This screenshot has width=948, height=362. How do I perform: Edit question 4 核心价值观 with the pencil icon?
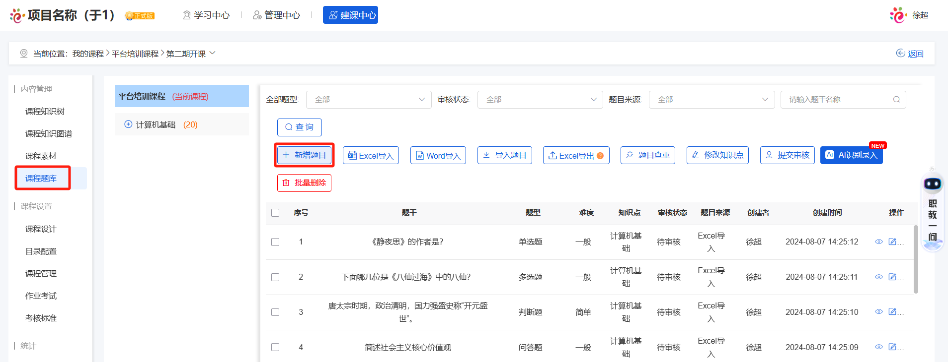click(x=892, y=347)
